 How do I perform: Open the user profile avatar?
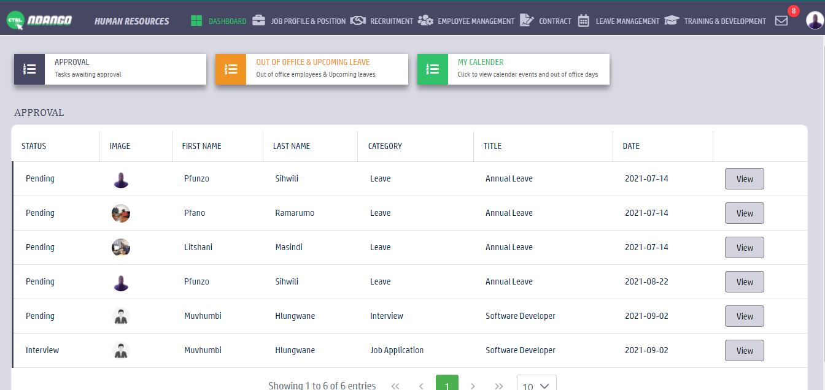(815, 21)
